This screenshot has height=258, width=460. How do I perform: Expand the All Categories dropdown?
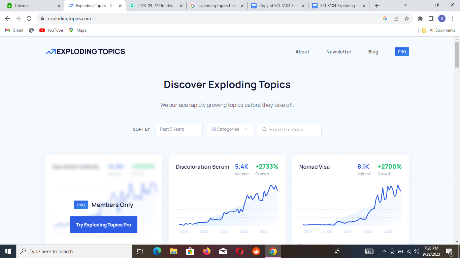(230, 129)
